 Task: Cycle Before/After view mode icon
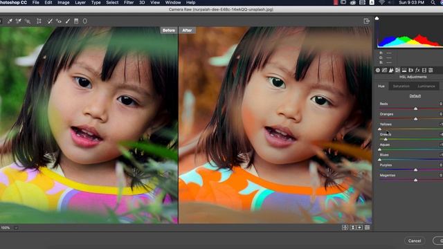tap(345, 228)
